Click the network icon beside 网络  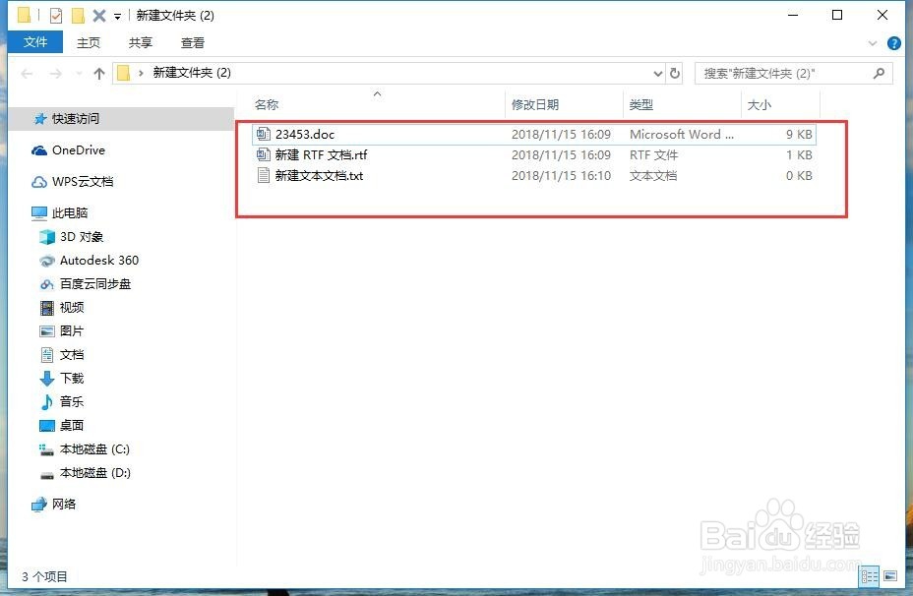[x=39, y=504]
